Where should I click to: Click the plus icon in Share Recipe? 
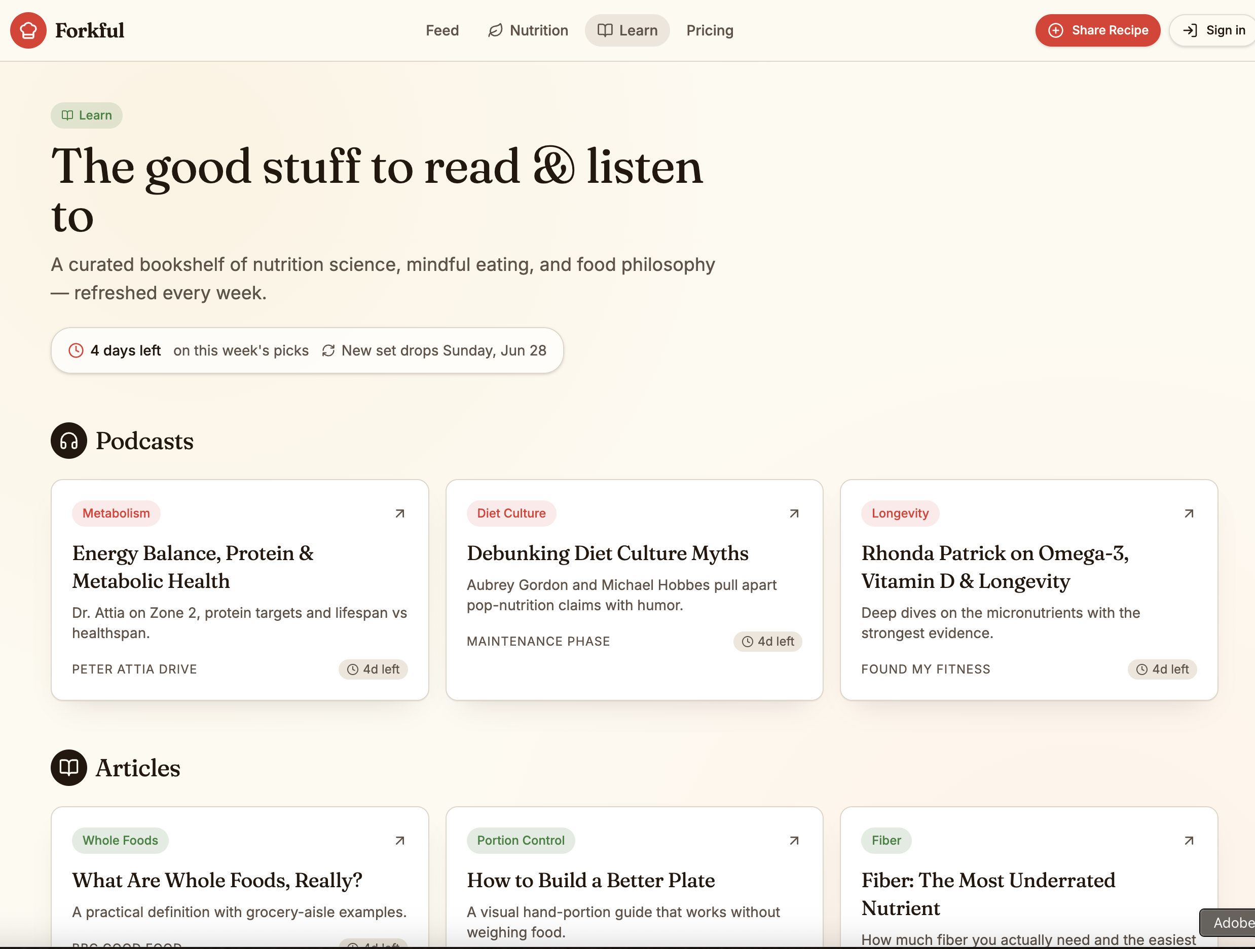[x=1055, y=30]
